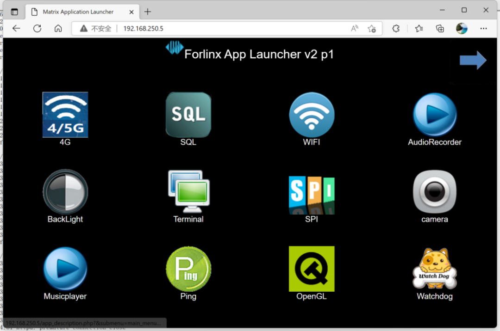Click the 4G label text
Screen dimensions: 500x331
(x=65, y=142)
